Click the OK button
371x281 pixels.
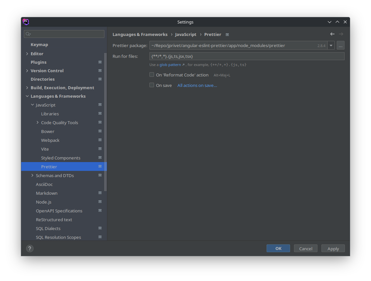pos(278,248)
